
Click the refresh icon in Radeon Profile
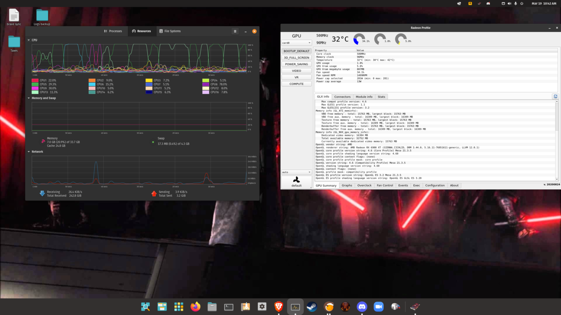pos(555,97)
